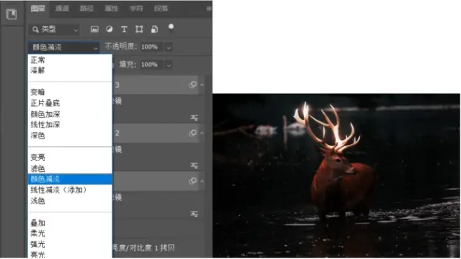This screenshot has width=461, height=259.
Task: Switch to the 属性 tab
Action: click(112, 8)
